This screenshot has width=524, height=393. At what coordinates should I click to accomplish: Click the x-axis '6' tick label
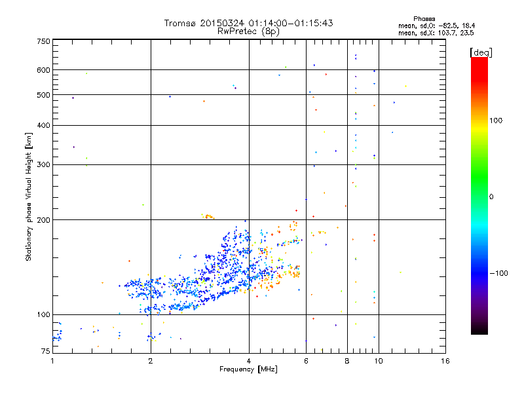coord(306,361)
